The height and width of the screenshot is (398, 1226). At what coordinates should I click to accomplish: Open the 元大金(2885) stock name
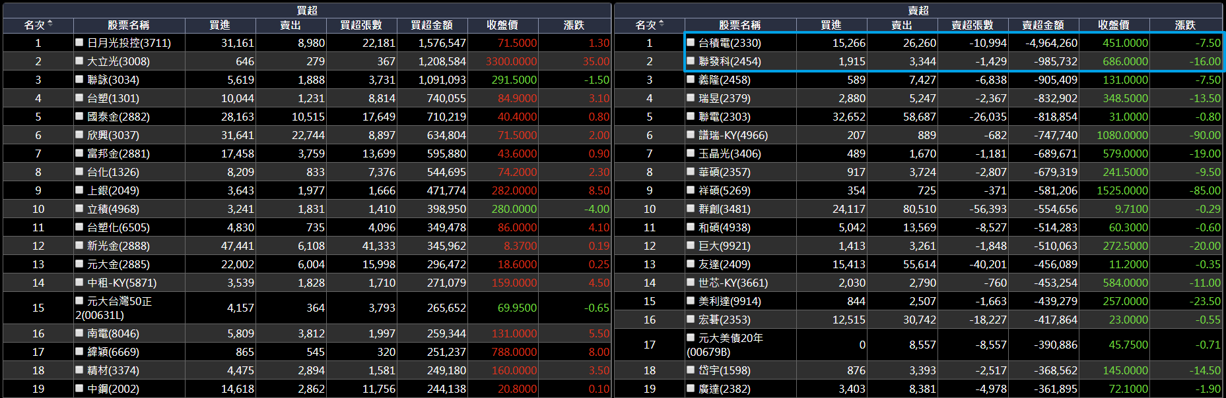pyautogui.click(x=118, y=264)
